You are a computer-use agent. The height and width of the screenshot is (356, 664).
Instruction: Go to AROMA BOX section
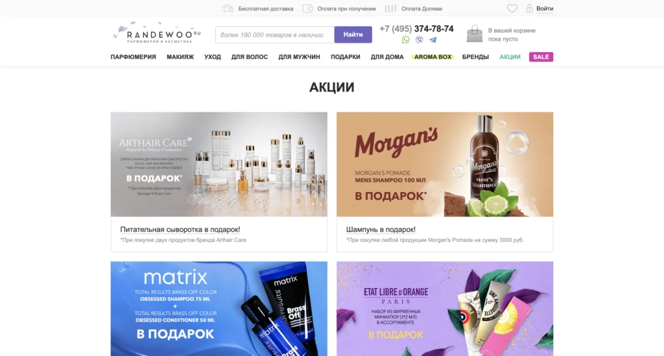(x=433, y=56)
